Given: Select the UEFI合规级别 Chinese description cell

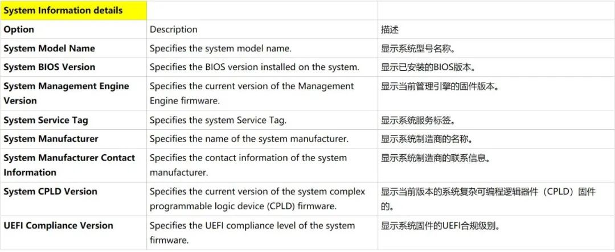Looking at the screenshot, I should click(496, 233).
